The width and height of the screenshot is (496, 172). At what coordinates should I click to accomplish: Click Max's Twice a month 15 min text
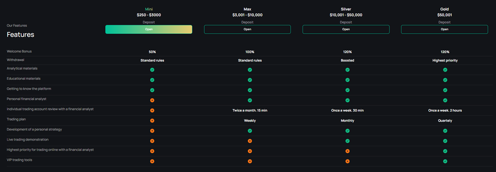click(249, 110)
